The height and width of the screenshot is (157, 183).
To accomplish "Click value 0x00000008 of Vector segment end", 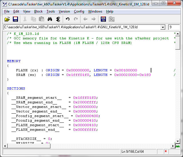I will (85, 111).
